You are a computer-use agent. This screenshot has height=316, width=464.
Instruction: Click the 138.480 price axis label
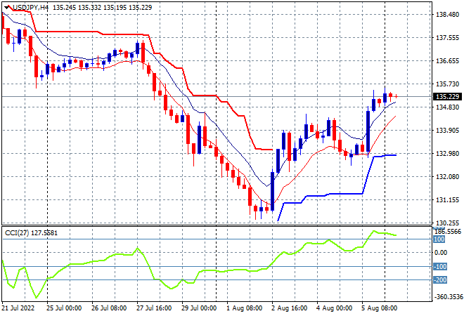coord(447,15)
